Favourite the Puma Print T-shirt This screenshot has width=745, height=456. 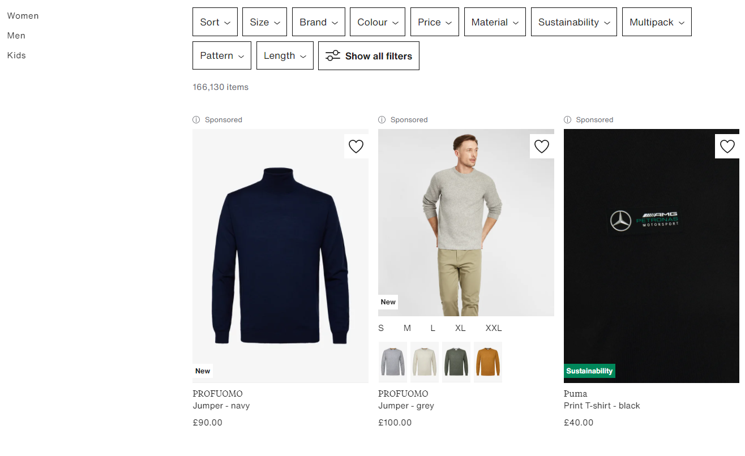coord(727,146)
